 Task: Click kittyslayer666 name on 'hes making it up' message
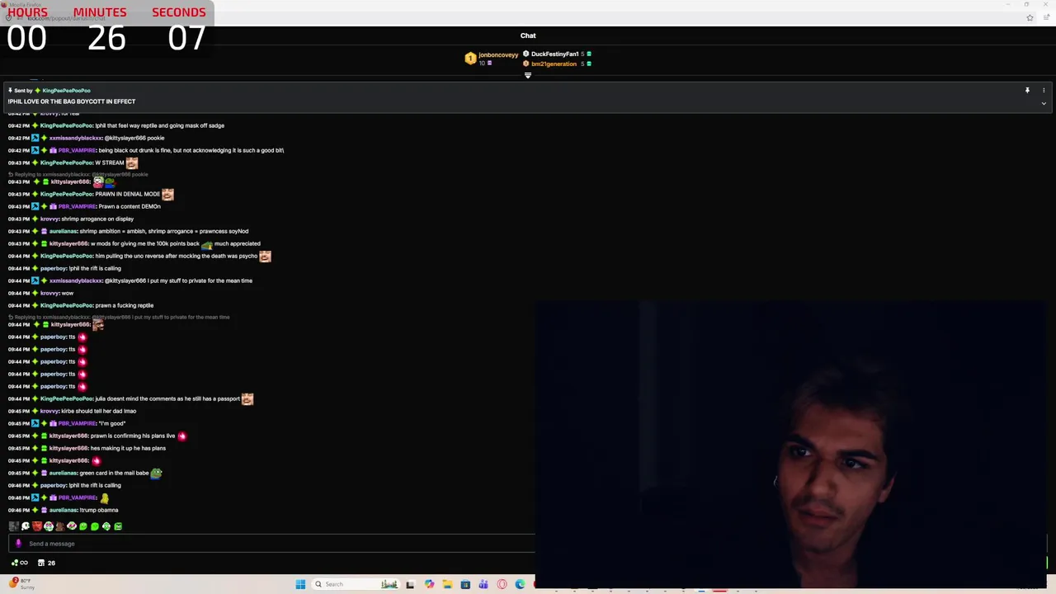[68, 448]
